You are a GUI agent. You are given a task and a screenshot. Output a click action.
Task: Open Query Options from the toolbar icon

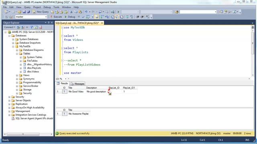pos(92,17)
